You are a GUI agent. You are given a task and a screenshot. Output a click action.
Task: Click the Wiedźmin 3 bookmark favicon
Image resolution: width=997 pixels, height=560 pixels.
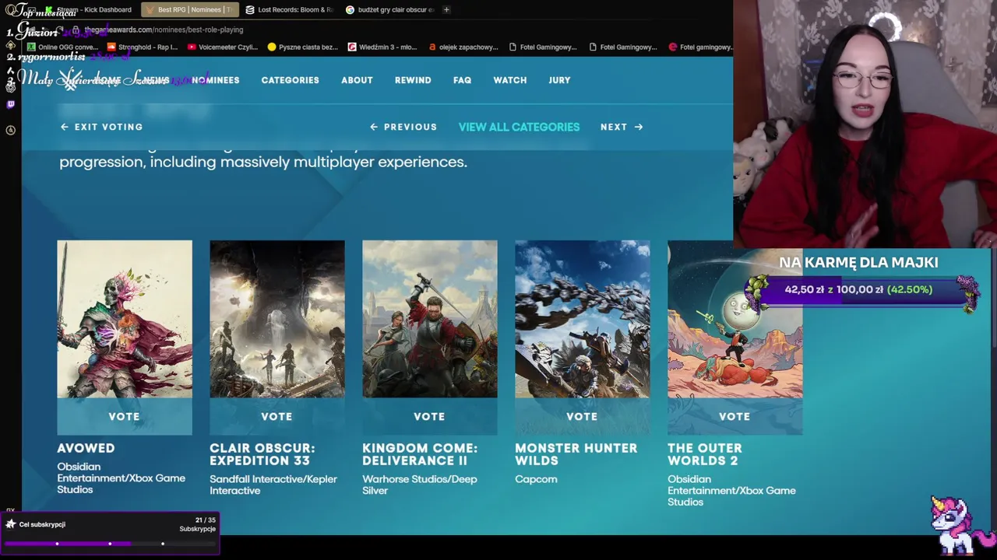(x=352, y=47)
